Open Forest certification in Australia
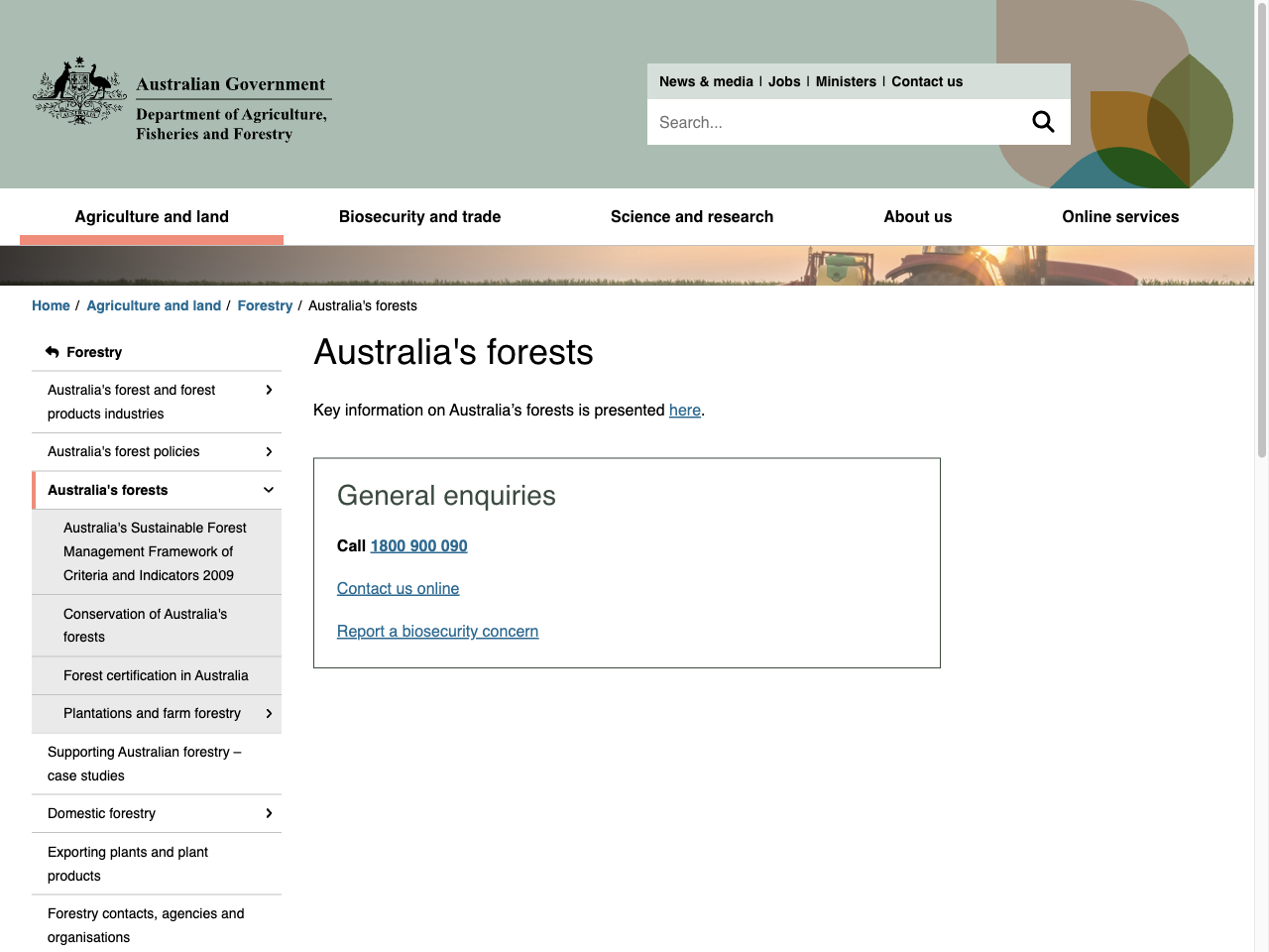The image size is (1269, 952). tap(156, 675)
